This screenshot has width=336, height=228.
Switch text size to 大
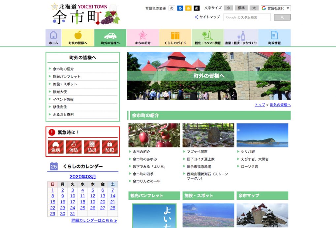[254, 8]
